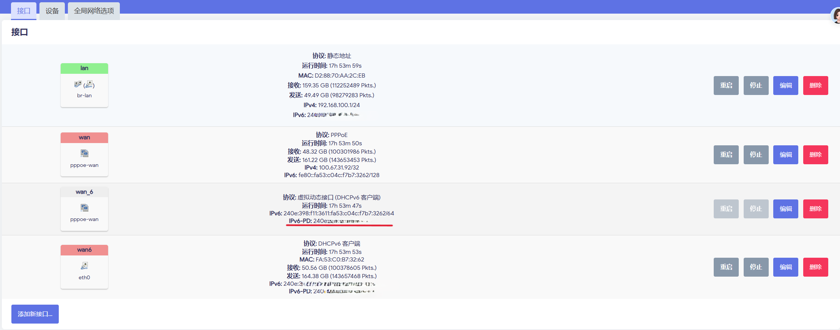Image resolution: width=840 pixels, height=330 pixels.
Task: Restart the lan interface
Action: tap(726, 86)
